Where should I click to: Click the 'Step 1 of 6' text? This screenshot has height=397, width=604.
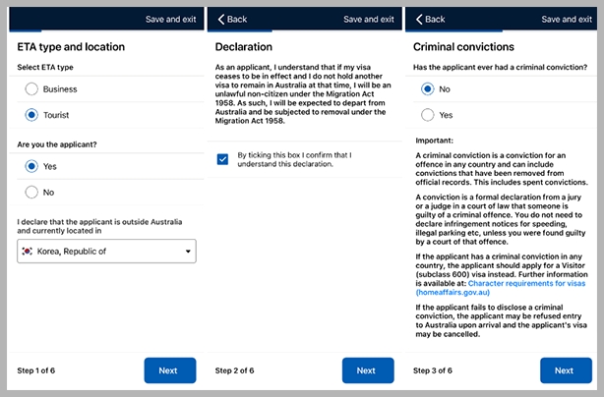pyautogui.click(x=35, y=370)
